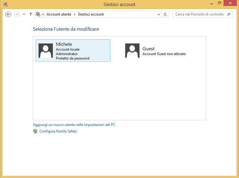Click Michele's user avatar picture
This screenshot has width=239, height=178.
point(46,51)
